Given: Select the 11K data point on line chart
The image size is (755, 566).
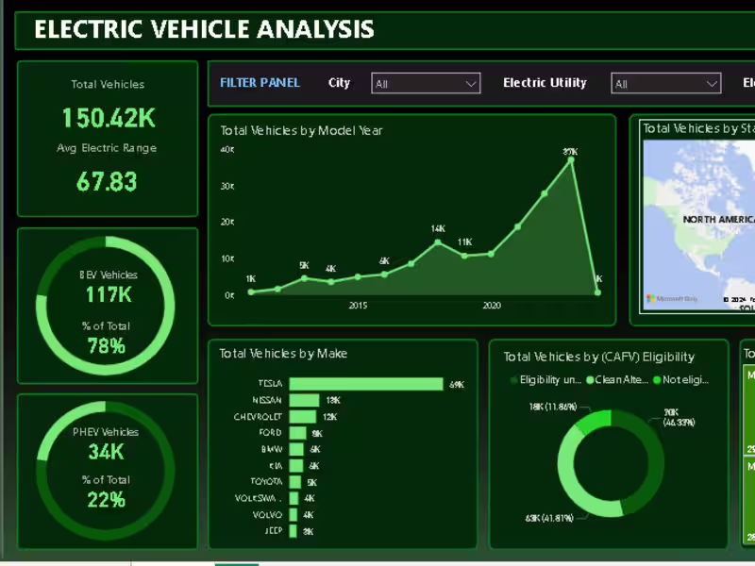Looking at the screenshot, I should (x=464, y=256).
